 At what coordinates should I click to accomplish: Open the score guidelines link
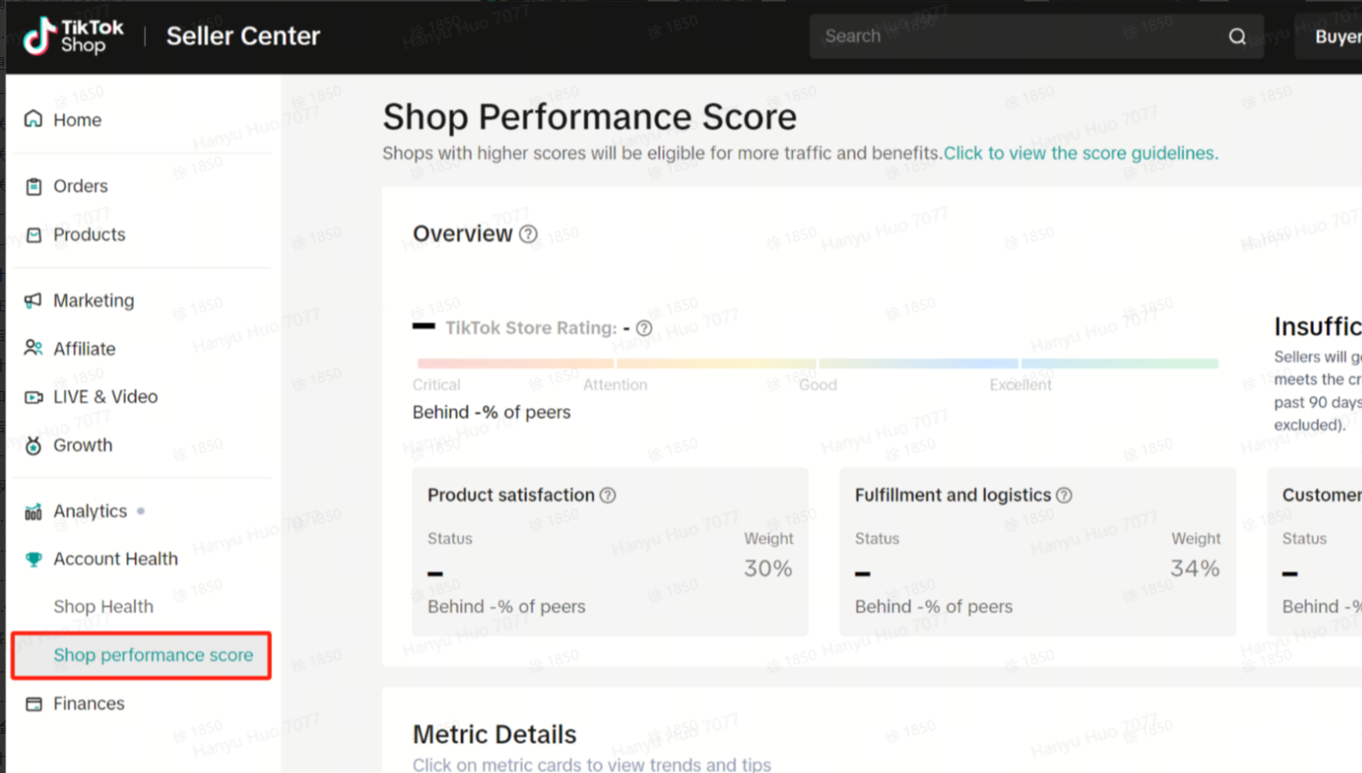pos(1081,153)
